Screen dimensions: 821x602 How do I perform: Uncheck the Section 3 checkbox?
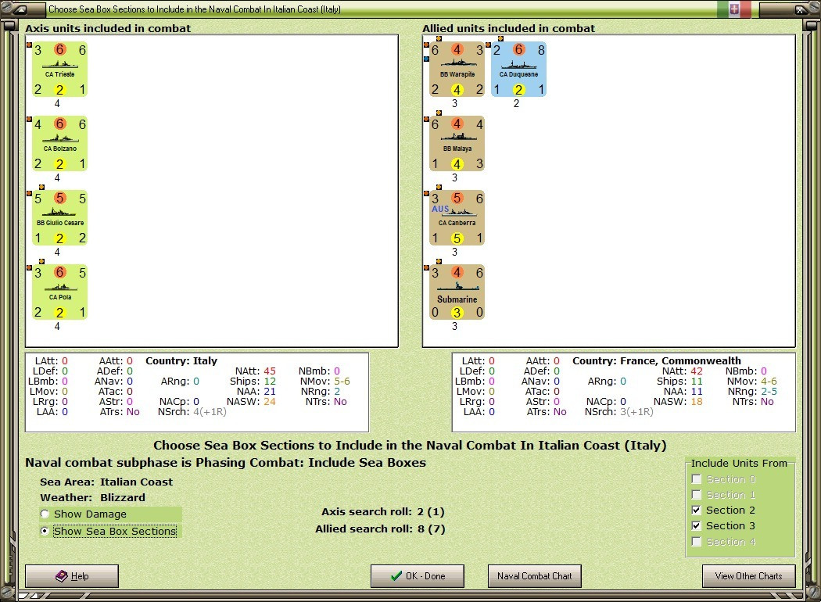697,525
